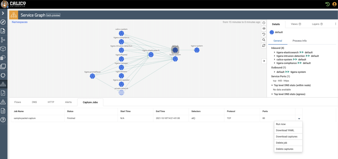Click the graph search magnifier icon
338x159 pixels.
coord(264,40)
